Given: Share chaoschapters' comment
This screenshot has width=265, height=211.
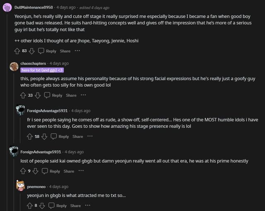Looking at the screenshot, I should point(71,95).
